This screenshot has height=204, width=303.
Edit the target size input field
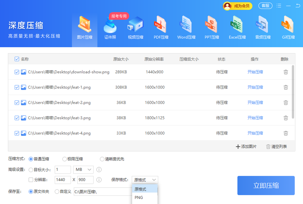click(x=63, y=170)
